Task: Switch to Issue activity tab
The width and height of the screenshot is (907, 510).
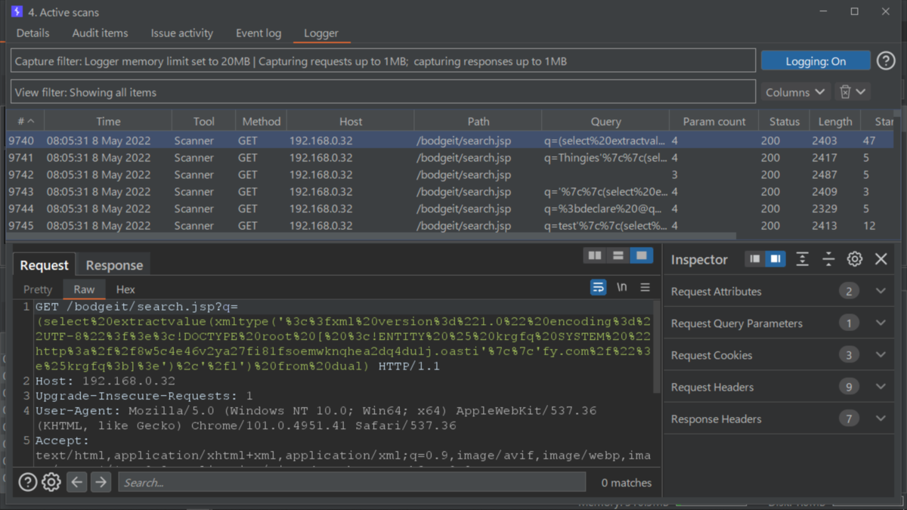Action: click(x=181, y=33)
